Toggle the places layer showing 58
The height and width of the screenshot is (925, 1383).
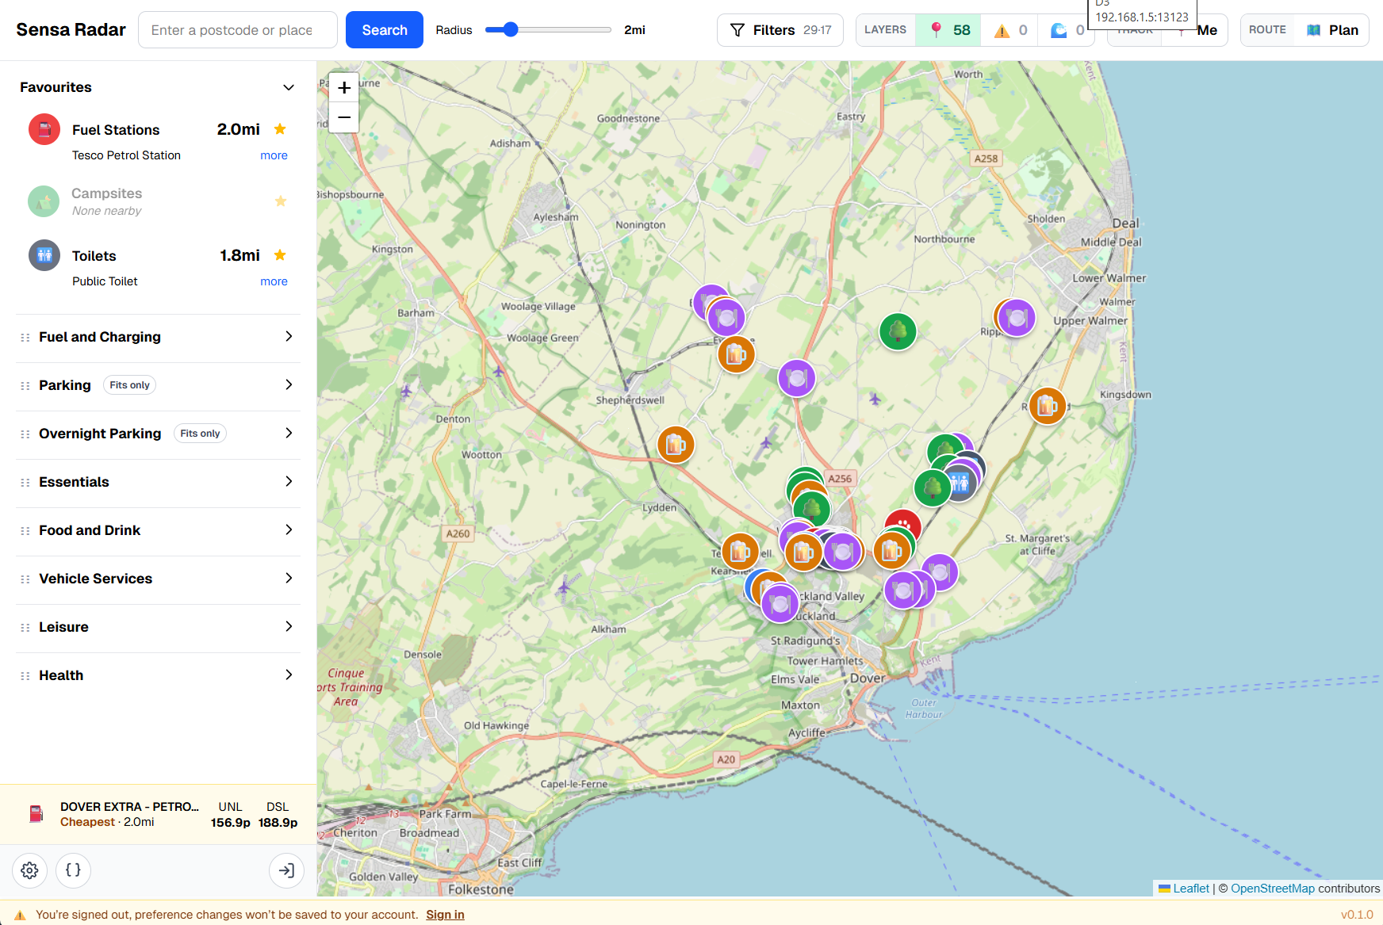click(948, 30)
